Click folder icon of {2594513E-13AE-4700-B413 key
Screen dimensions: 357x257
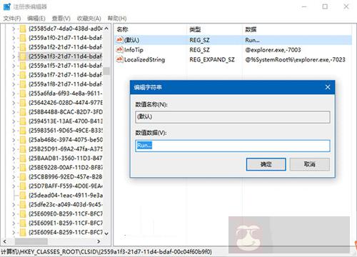tap(23, 121)
